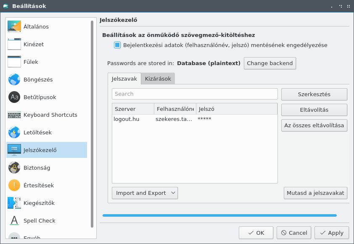
Task: Click the password Search field
Action: [195, 94]
